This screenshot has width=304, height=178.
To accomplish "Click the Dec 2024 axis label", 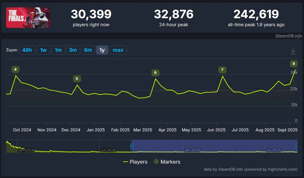I will click(71, 130).
